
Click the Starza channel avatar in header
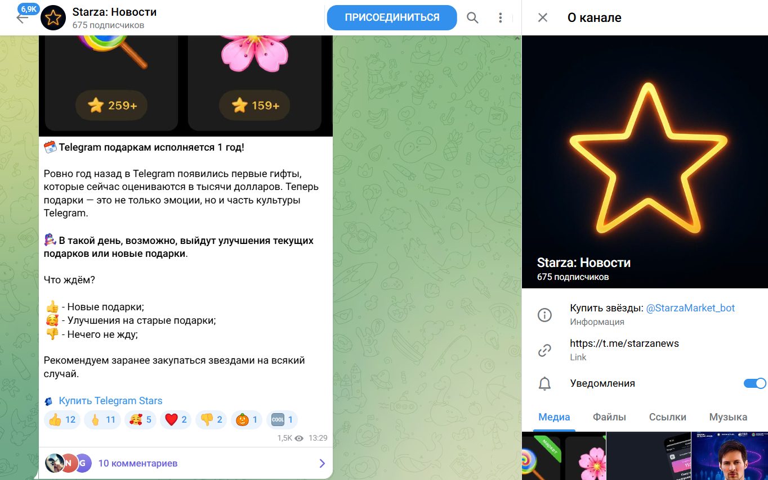53,18
